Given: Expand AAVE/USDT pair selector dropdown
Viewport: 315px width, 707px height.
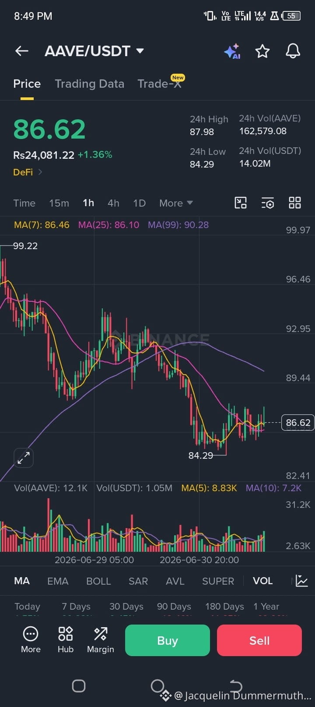Looking at the screenshot, I should coord(140,51).
